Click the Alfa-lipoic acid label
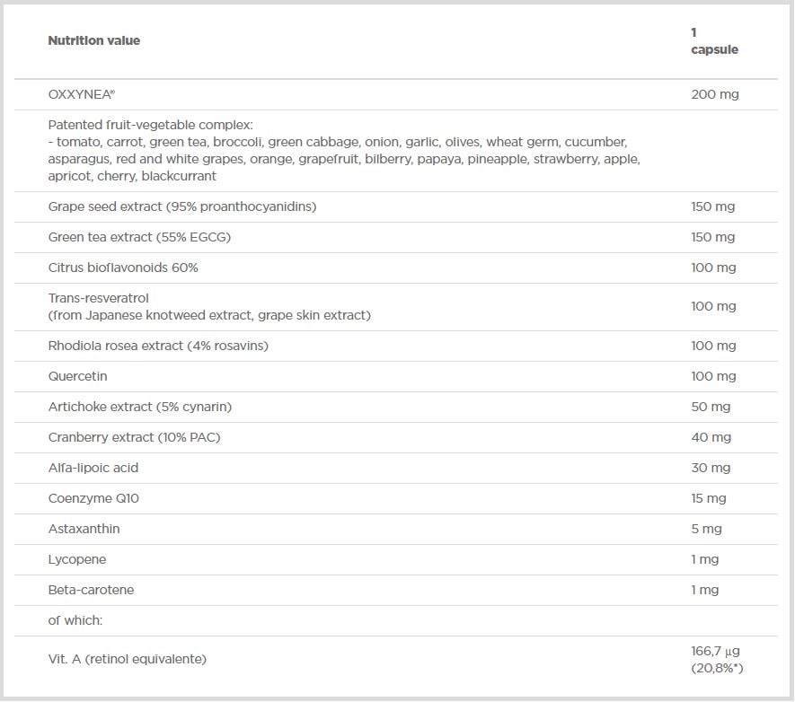The height and width of the screenshot is (702, 795). point(93,468)
